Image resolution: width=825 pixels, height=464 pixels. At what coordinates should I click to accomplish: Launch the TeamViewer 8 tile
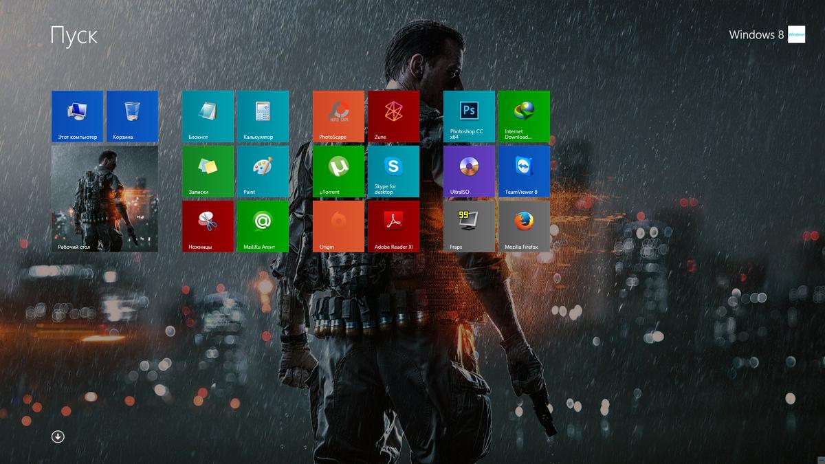coord(524,172)
